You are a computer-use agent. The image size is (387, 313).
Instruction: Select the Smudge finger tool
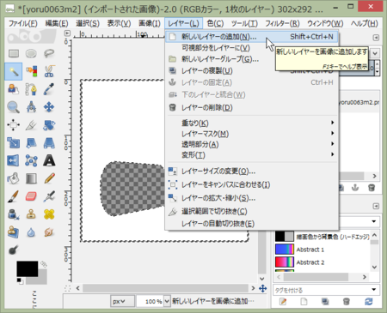tap(49, 232)
